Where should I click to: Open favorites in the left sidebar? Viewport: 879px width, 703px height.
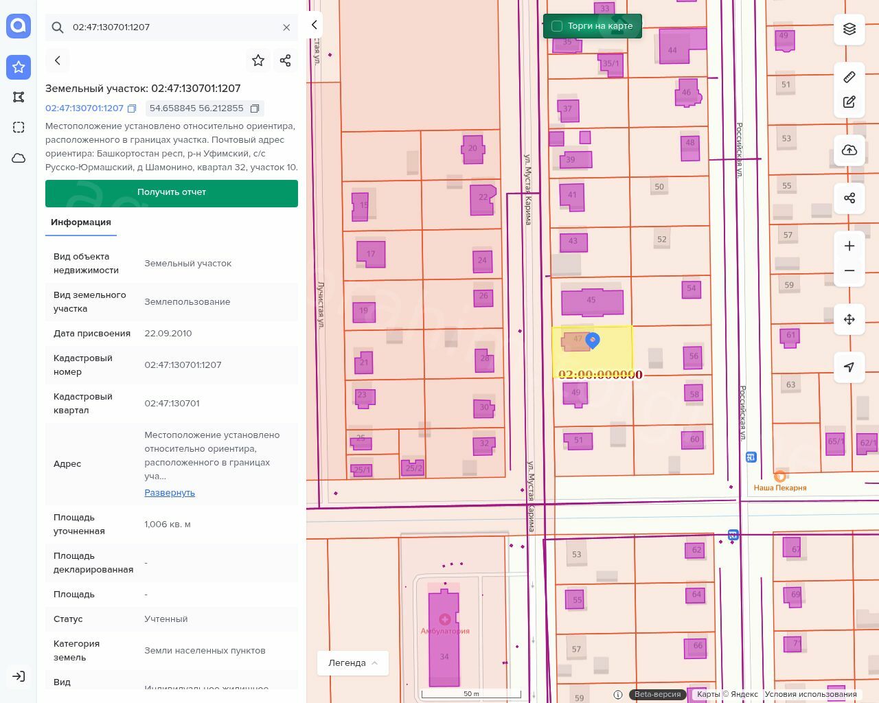pyautogui.click(x=19, y=67)
